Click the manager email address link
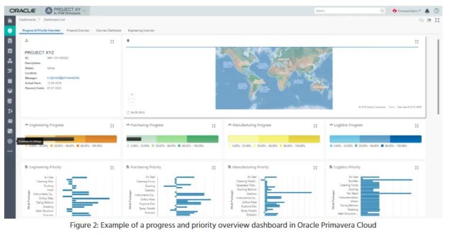 point(63,78)
